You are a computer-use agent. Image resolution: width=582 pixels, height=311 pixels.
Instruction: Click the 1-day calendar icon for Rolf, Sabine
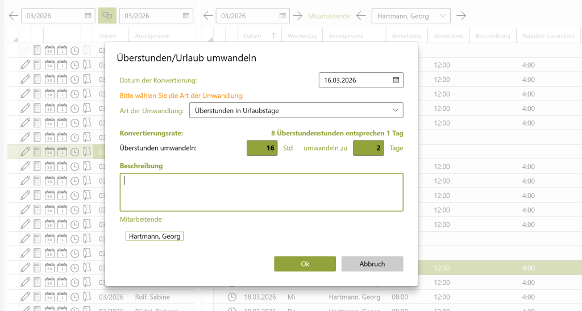tap(62, 296)
